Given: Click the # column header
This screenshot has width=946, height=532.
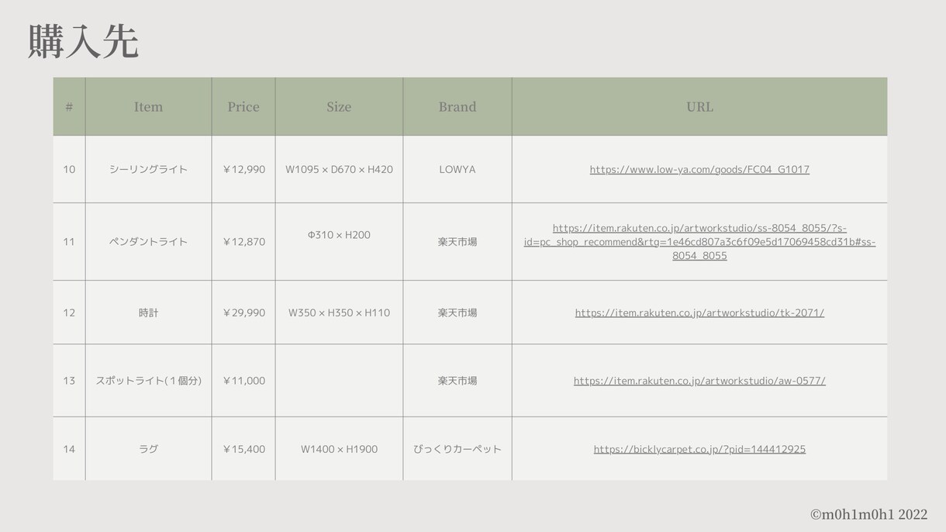Looking at the screenshot, I should click(x=69, y=107).
